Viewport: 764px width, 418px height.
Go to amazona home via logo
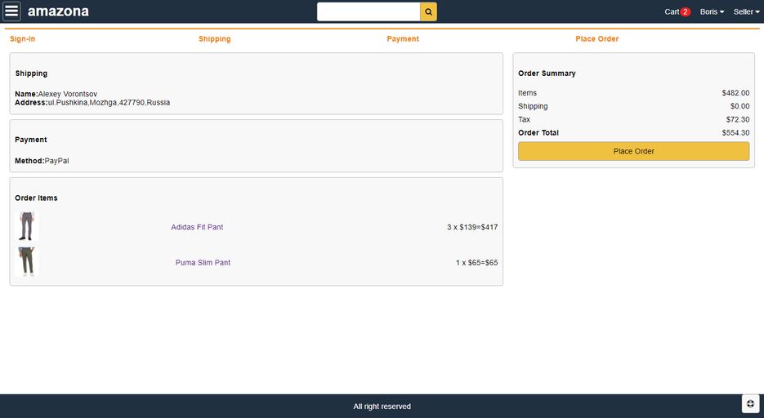[x=58, y=11]
